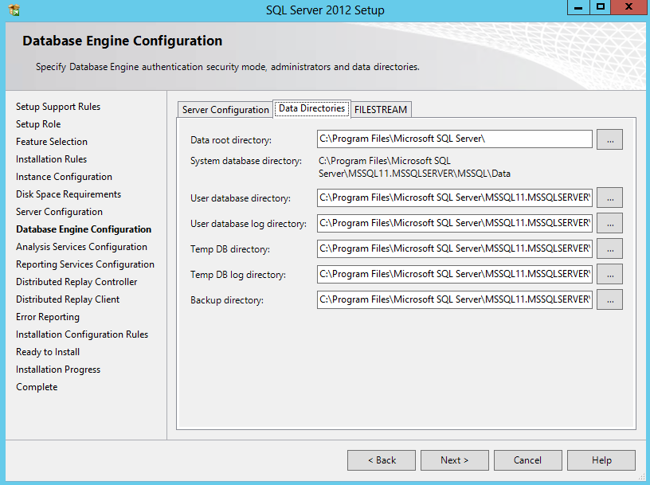The image size is (650, 485).
Task: Click the Reporting Services Configuration step
Action: pos(85,264)
